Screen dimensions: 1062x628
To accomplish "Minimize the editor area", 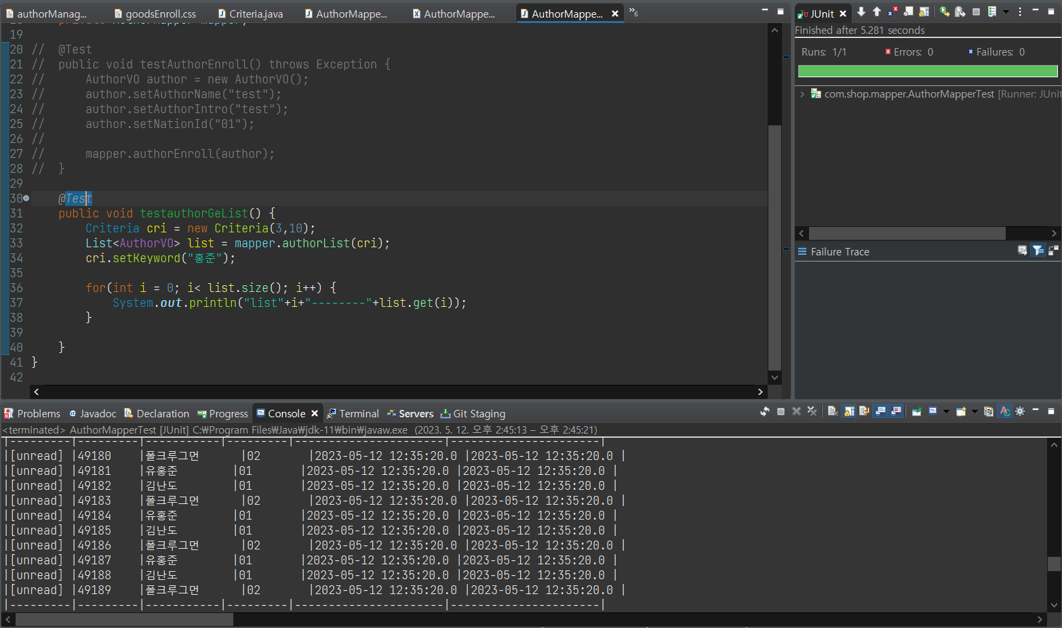I will (x=765, y=10).
